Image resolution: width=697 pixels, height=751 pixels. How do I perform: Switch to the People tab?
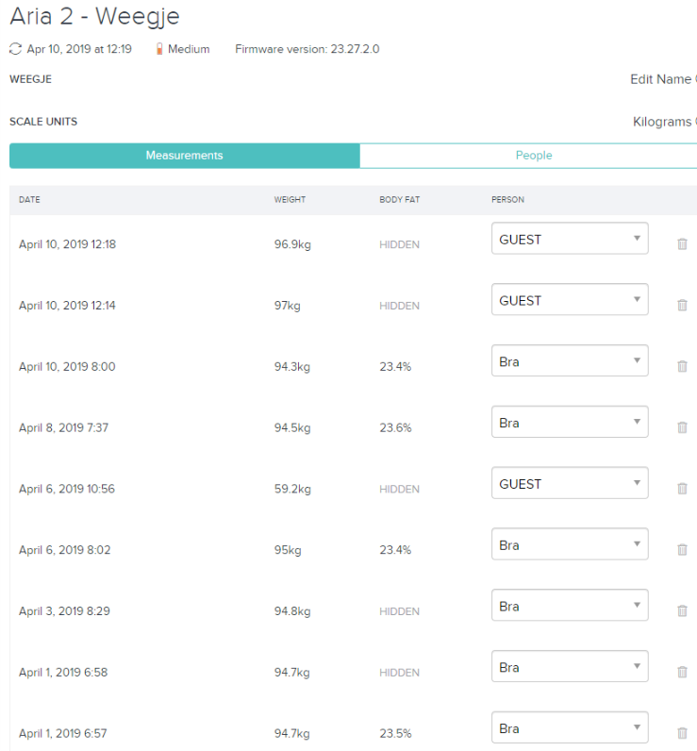pos(528,155)
